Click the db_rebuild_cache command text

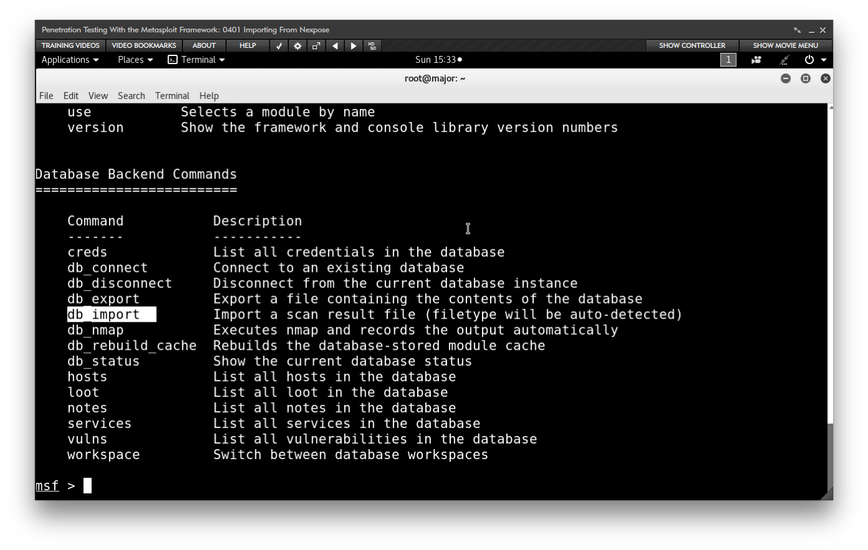[x=132, y=345]
